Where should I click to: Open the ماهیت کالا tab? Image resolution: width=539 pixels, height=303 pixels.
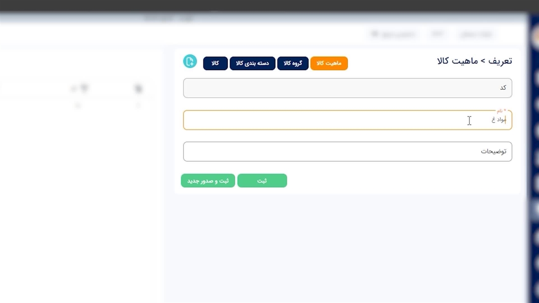(329, 63)
